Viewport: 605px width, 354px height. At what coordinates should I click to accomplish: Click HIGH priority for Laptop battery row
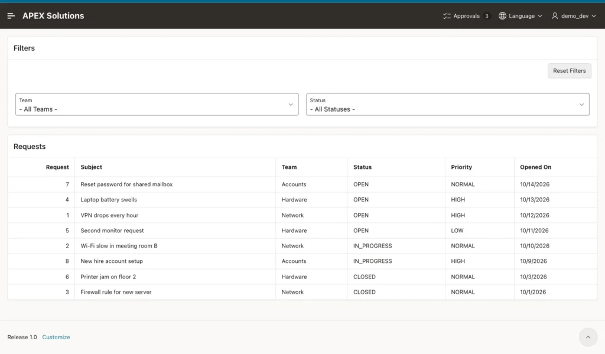pyautogui.click(x=458, y=200)
